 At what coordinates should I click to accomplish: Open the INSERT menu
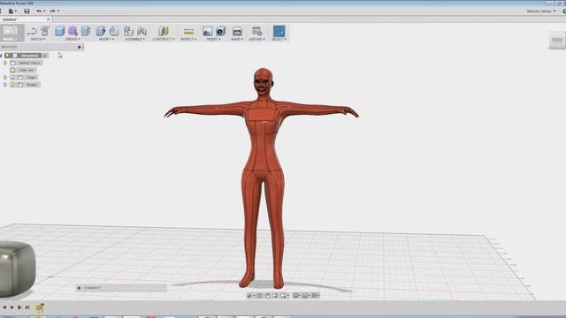tap(214, 39)
